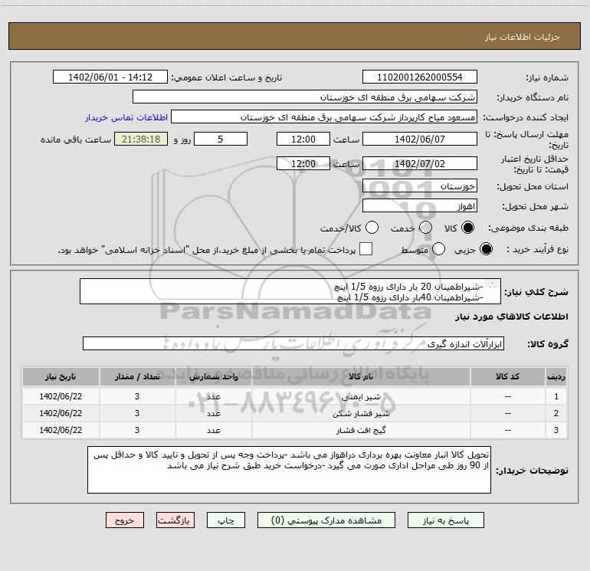Image resolution: width=590 pixels, height=571 pixels.
Task: Open the اطلاعات تماس خریدار link
Action: point(126,117)
